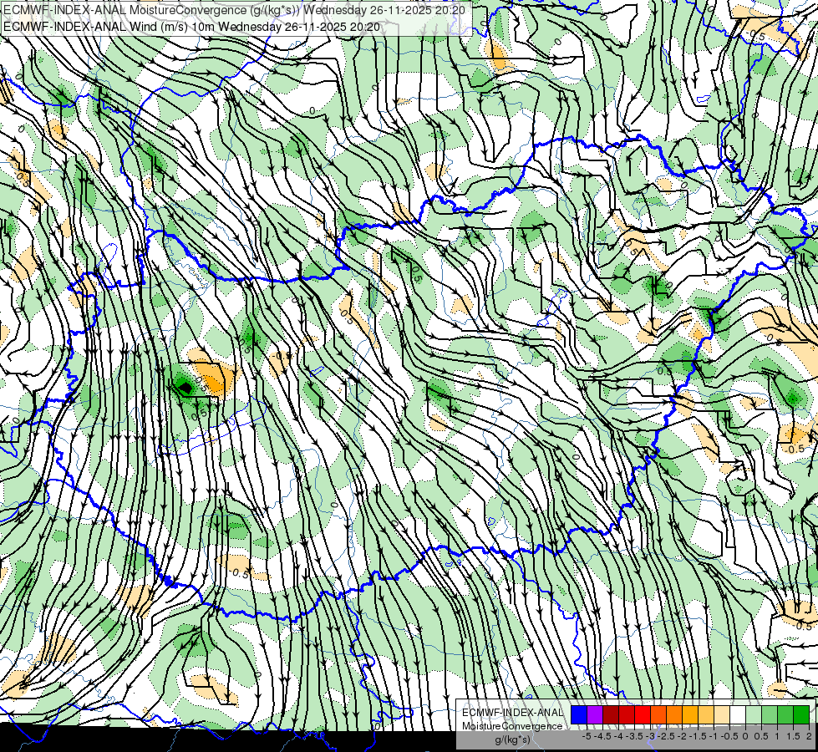This screenshot has width=818, height=752.
Task: Click the legend label ECMWF-INDEX-ANAL
Action: tap(512, 713)
